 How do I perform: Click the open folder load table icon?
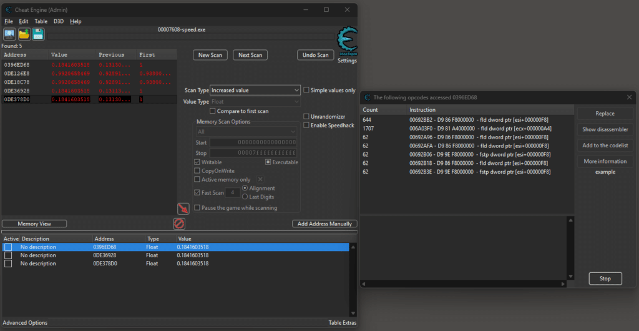(x=24, y=34)
